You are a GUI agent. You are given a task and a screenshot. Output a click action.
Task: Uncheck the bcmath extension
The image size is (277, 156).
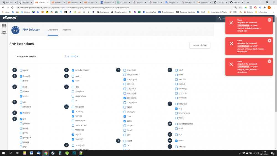coord(21,76)
